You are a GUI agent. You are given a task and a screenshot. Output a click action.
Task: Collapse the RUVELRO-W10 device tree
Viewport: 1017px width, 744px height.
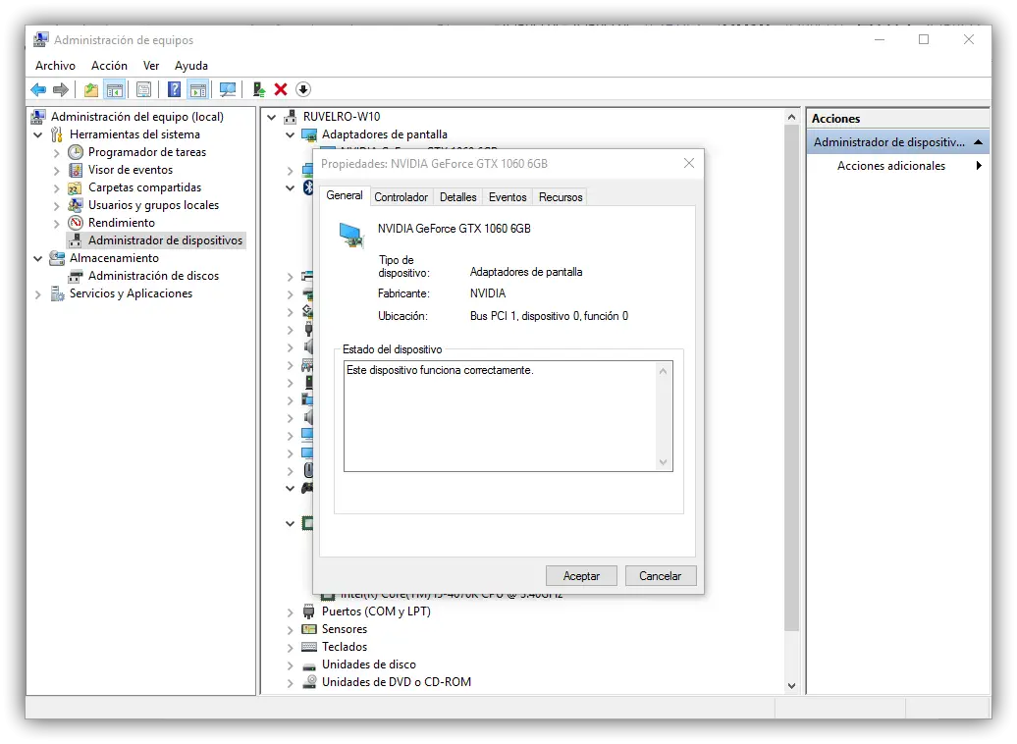(x=272, y=118)
